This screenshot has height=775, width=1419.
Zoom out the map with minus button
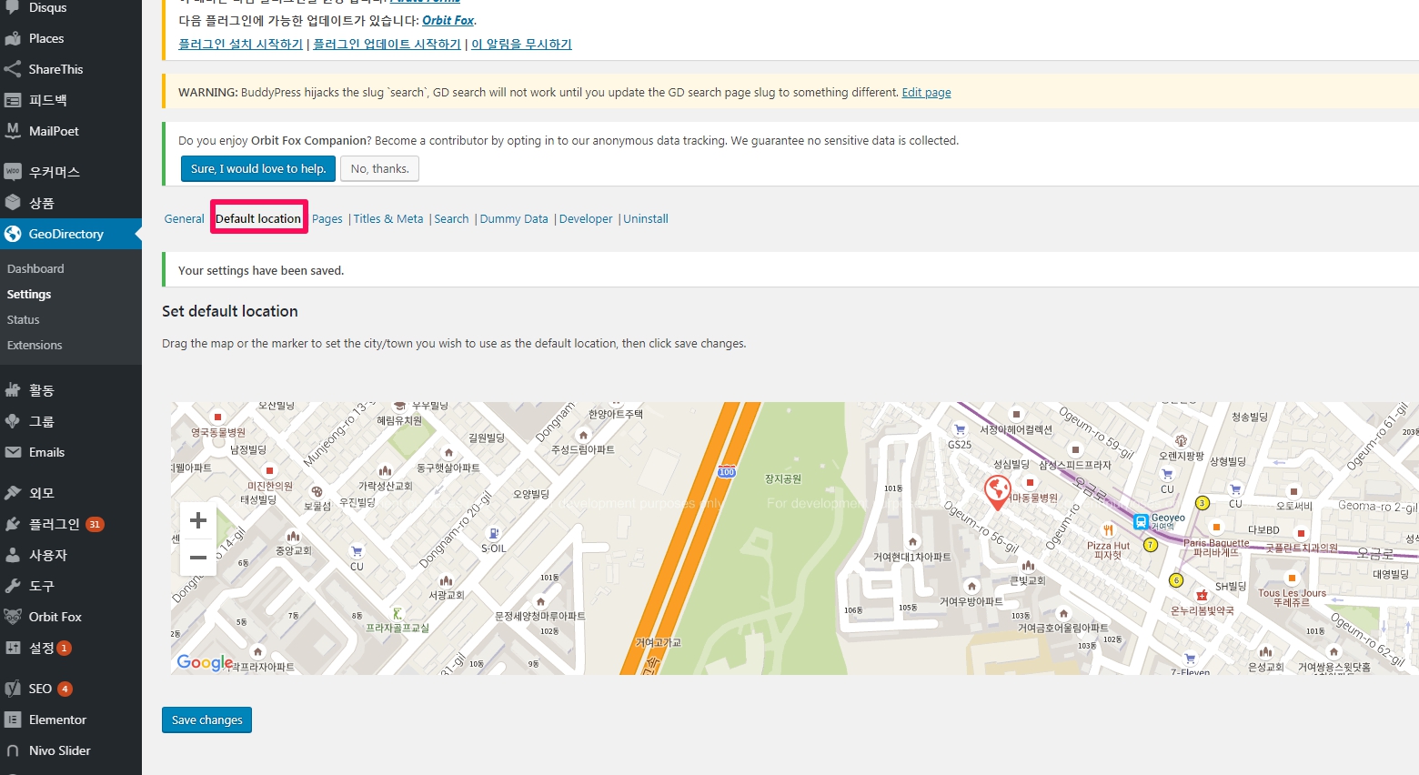[x=198, y=557]
